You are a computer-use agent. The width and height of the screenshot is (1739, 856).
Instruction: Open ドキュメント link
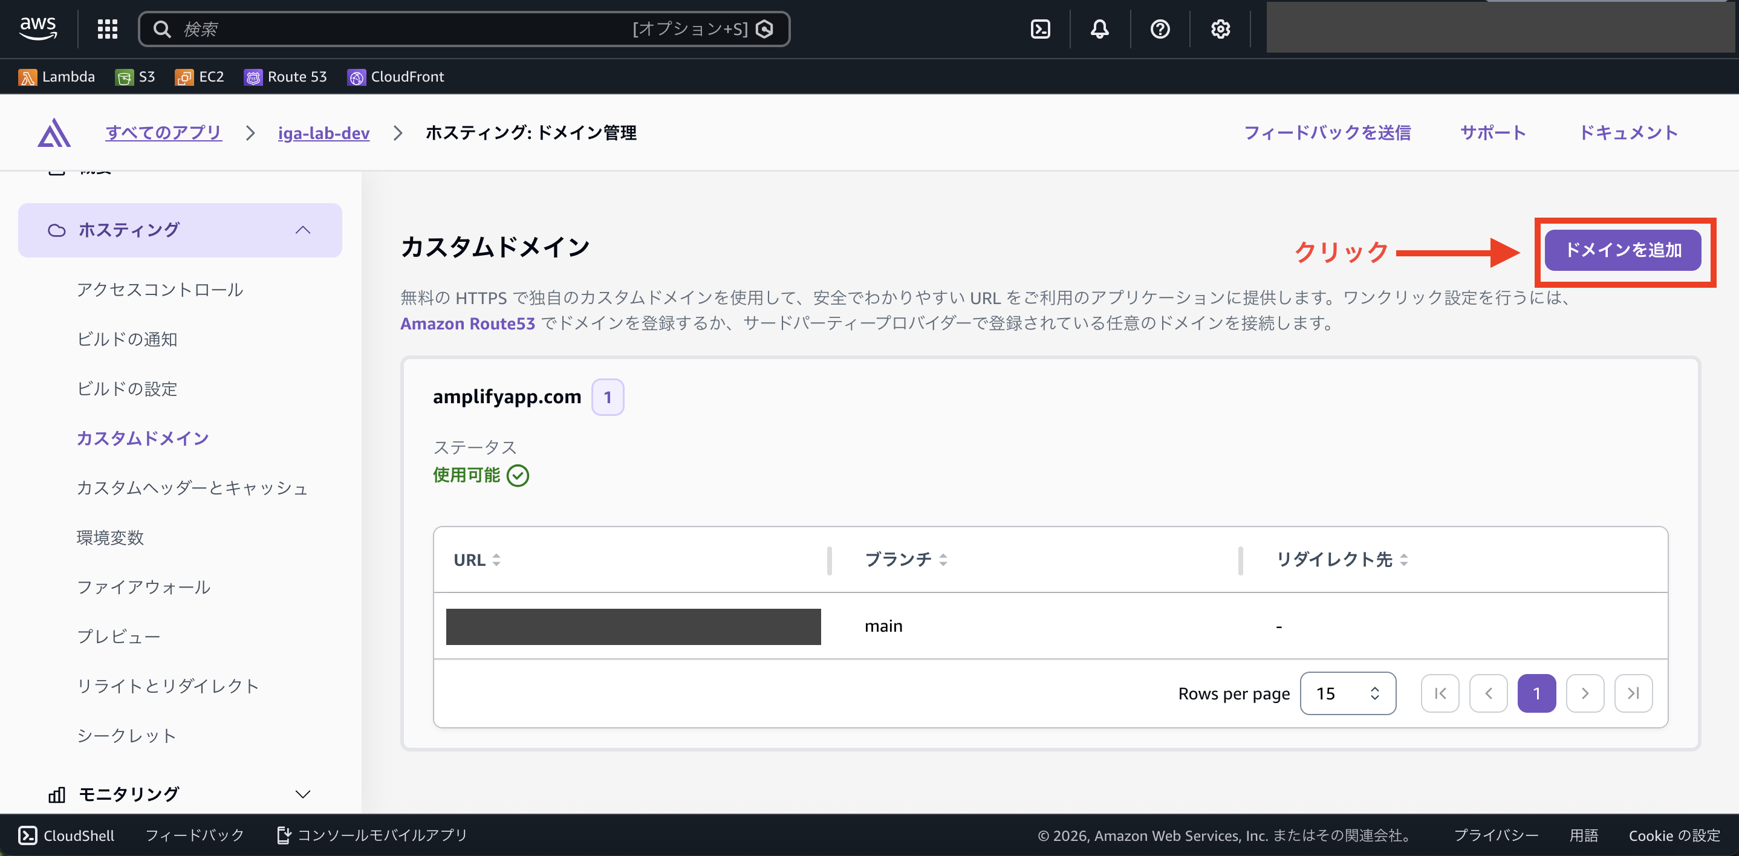click(x=1628, y=133)
